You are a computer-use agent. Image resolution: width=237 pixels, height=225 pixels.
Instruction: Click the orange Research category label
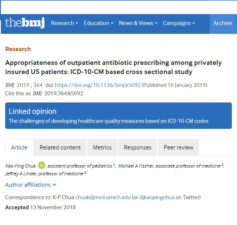(x=18, y=49)
